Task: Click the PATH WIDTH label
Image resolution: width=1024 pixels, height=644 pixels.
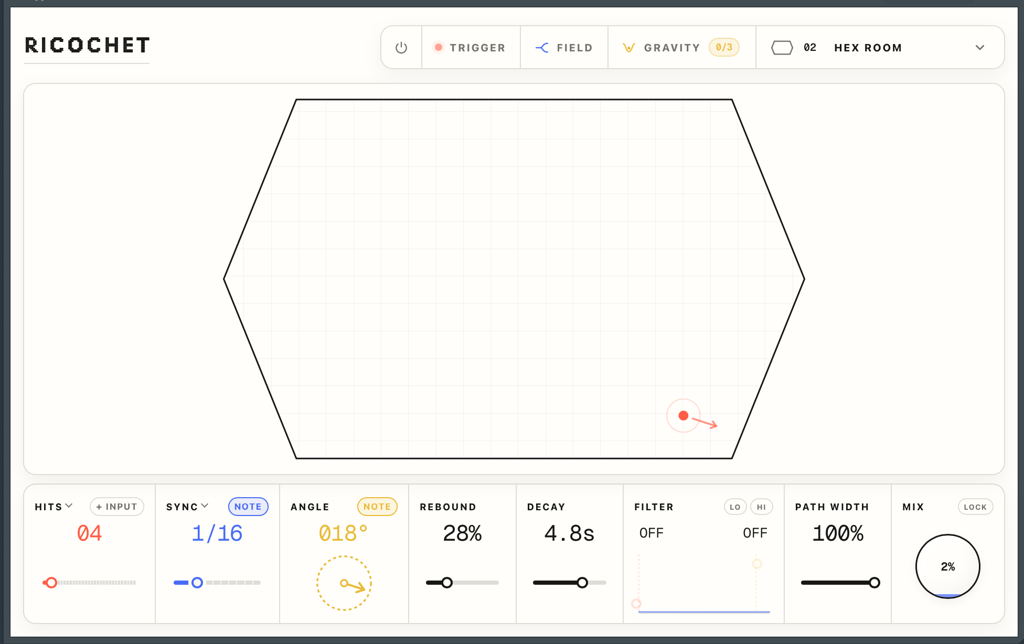Action: click(x=832, y=507)
